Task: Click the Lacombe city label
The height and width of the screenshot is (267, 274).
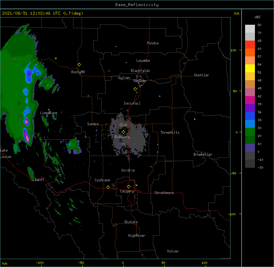Action: point(143,61)
